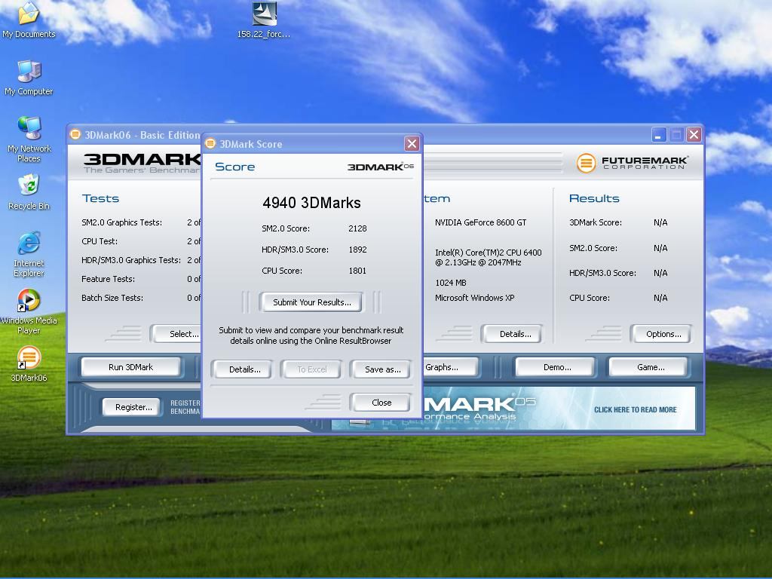Click the 'Click here to read more' banner
Screen dimensions: 772x579
(x=635, y=409)
